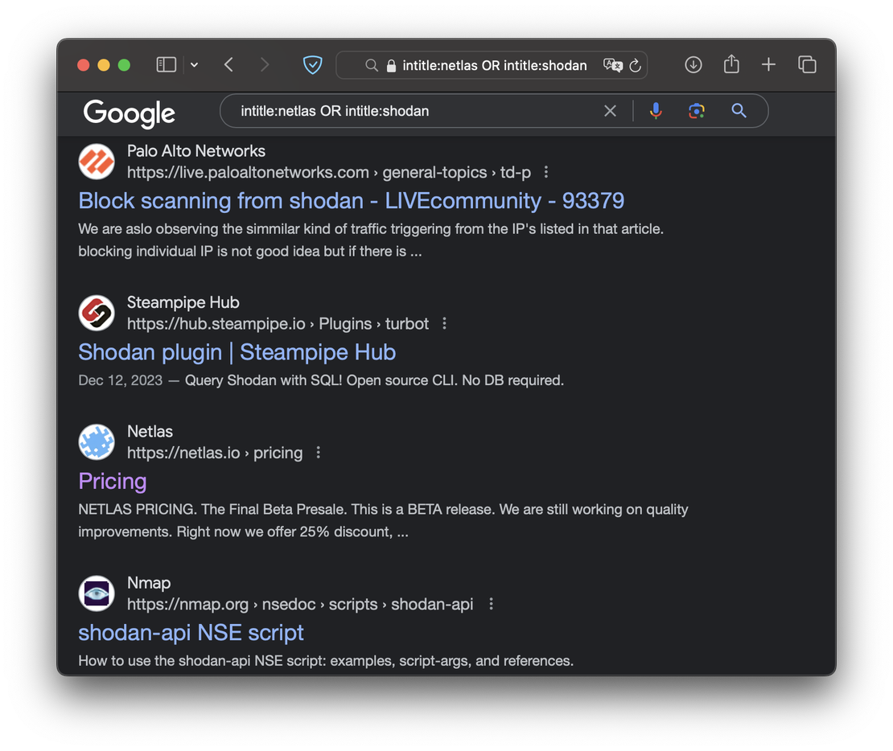Expand more options for Nmap result
The height and width of the screenshot is (751, 893).
point(491,604)
